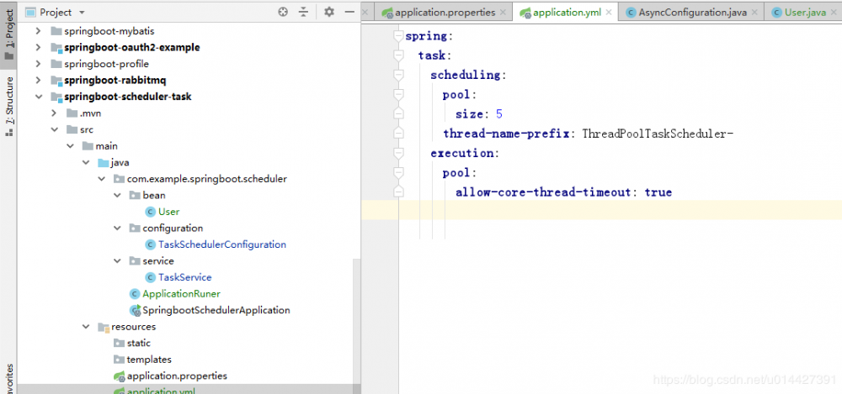Viewport: 842px width, 394px height.
Task: Click the templates folder icon
Action: (x=119, y=360)
